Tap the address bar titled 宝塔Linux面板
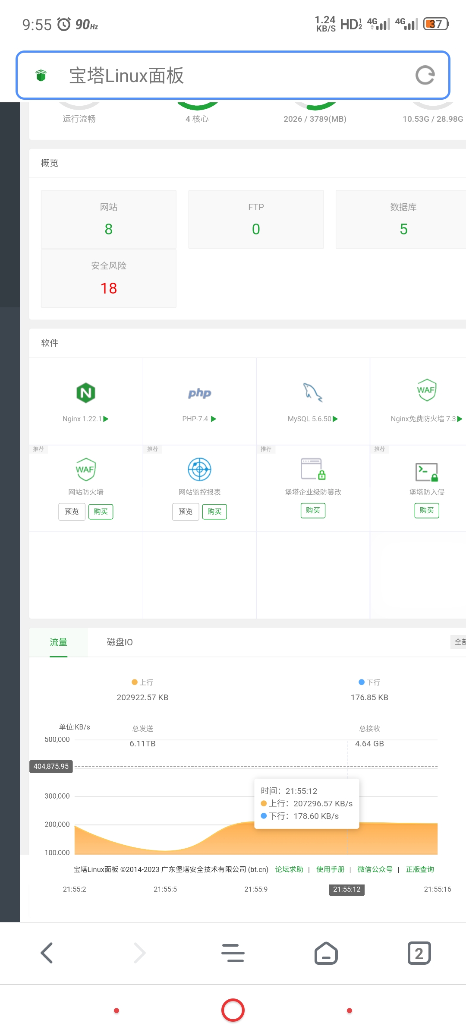This screenshot has width=466, height=1036. [233, 75]
